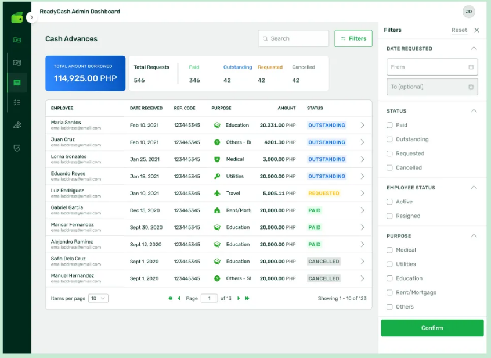Check the Utilities purpose filter
491x358 pixels.
pos(389,264)
